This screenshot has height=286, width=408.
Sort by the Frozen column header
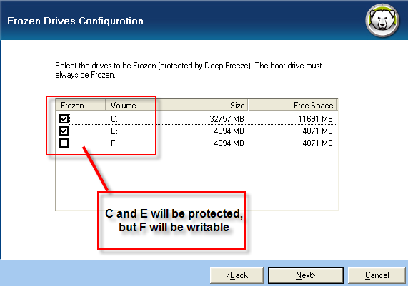click(x=81, y=106)
